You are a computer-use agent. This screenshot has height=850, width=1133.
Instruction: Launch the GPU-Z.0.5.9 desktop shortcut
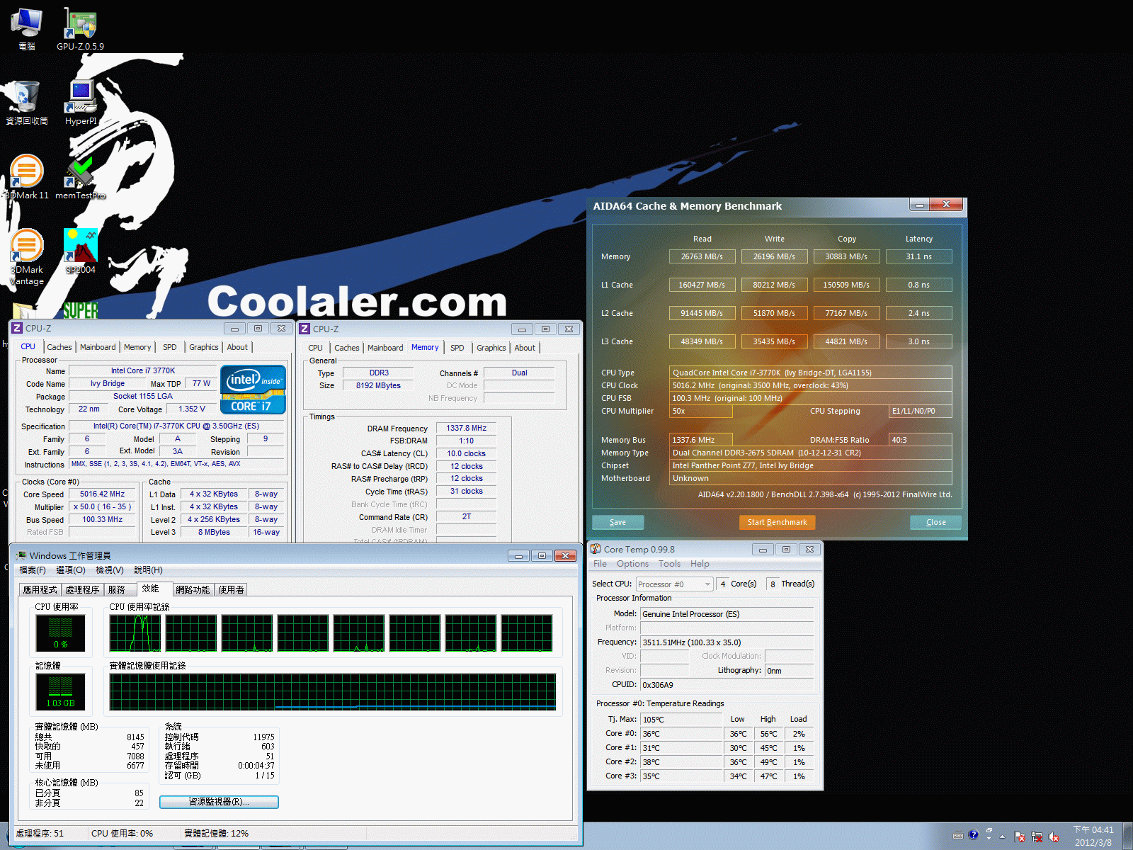pyautogui.click(x=80, y=28)
